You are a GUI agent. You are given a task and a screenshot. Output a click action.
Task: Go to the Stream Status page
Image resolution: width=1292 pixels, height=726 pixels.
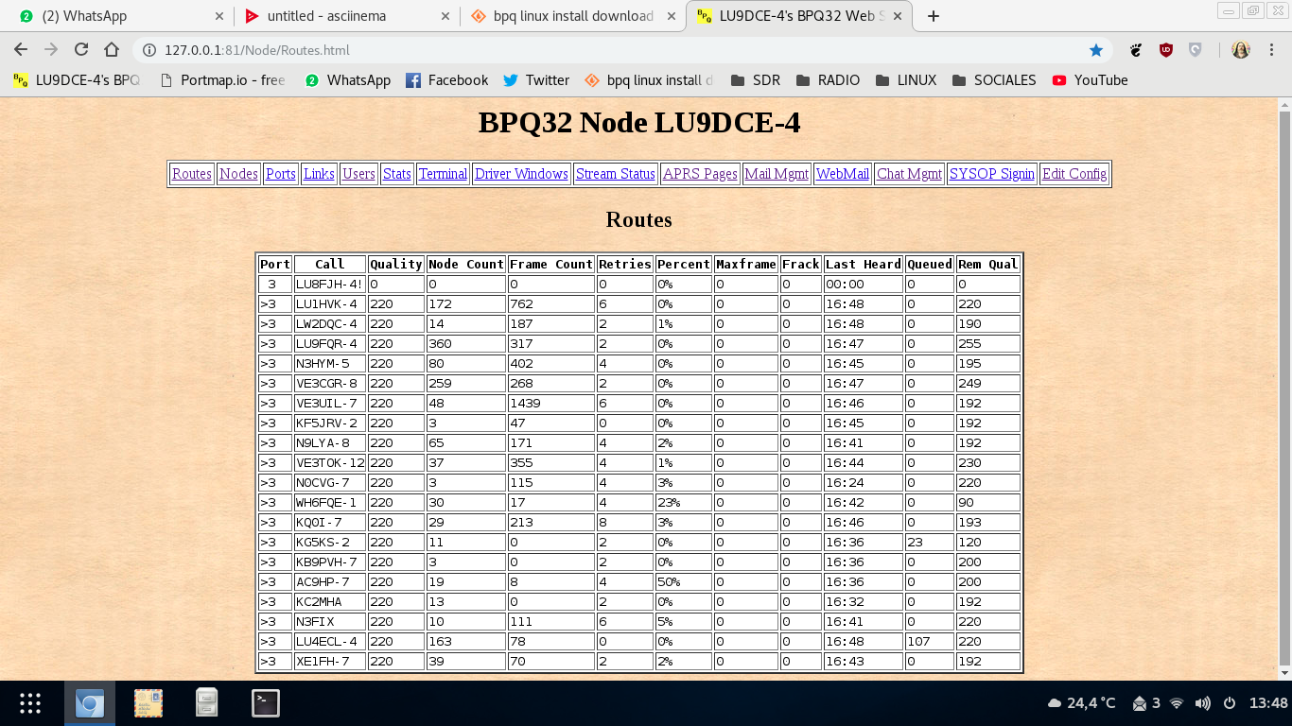coord(615,174)
